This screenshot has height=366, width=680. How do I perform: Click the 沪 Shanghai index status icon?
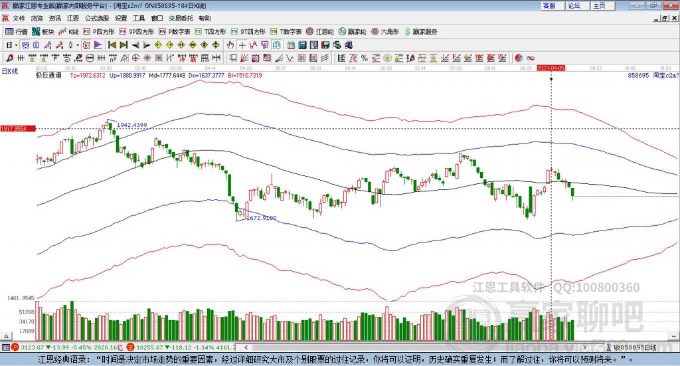[x=15, y=347]
